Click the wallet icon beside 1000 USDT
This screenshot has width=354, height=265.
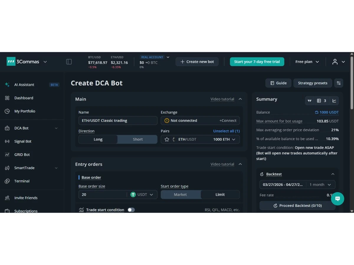[x=317, y=112]
